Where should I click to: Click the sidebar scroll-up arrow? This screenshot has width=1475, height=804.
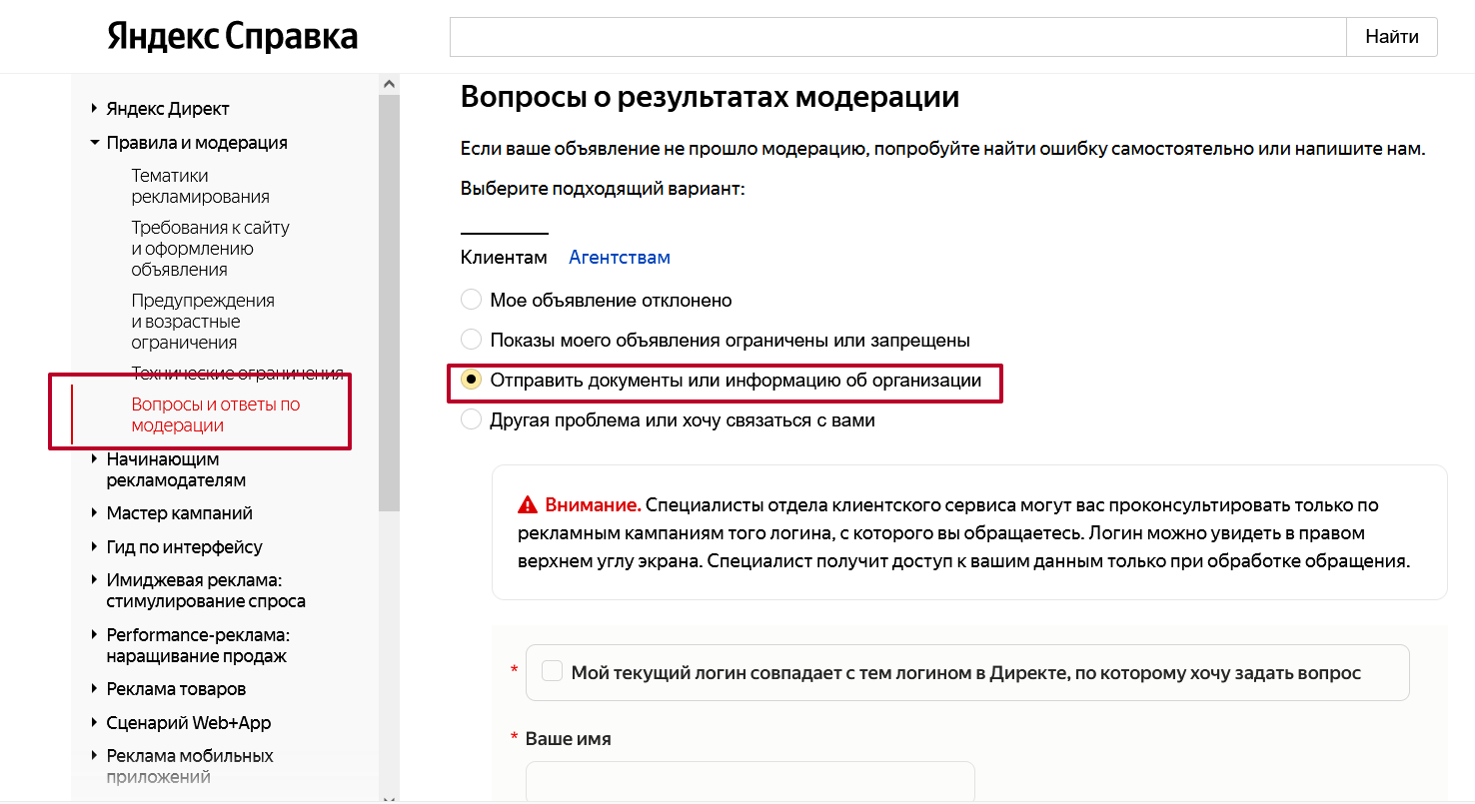390,86
